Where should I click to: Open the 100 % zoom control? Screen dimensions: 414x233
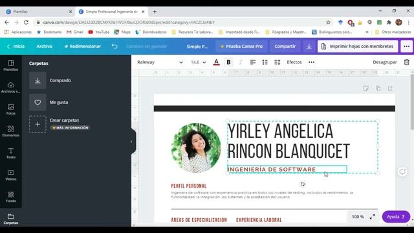pos(358,217)
